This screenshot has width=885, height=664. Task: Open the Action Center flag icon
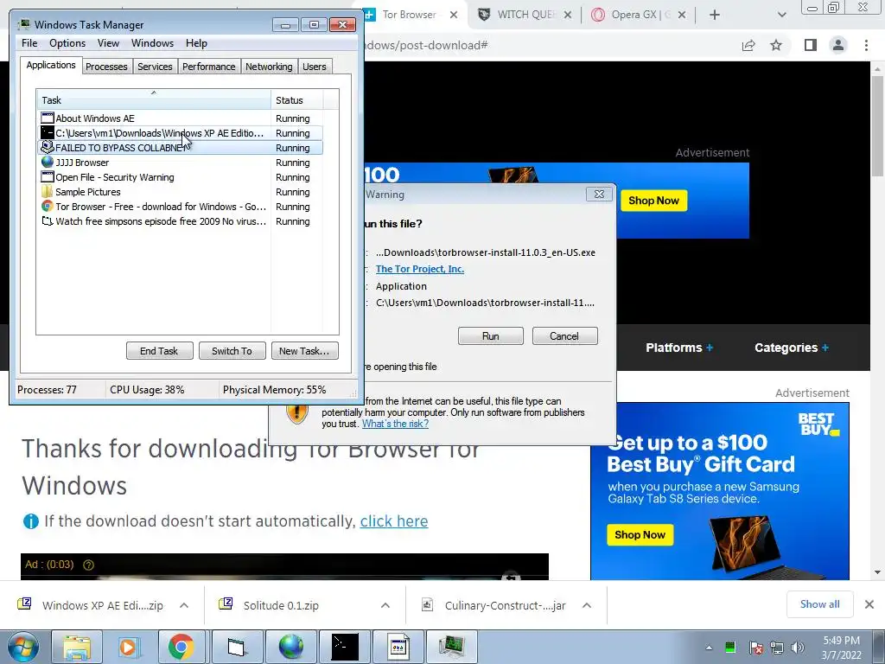(x=755, y=648)
